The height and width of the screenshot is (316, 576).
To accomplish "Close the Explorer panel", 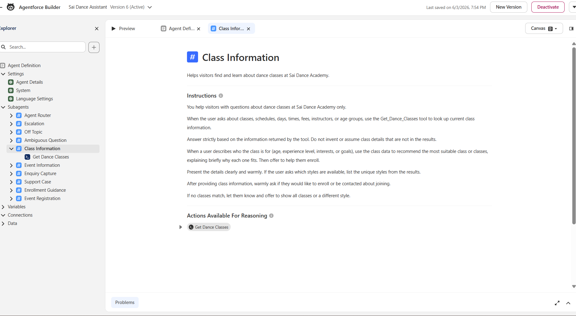I will click(97, 29).
